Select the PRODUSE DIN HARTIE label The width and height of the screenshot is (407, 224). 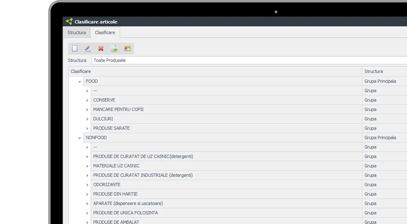click(115, 194)
